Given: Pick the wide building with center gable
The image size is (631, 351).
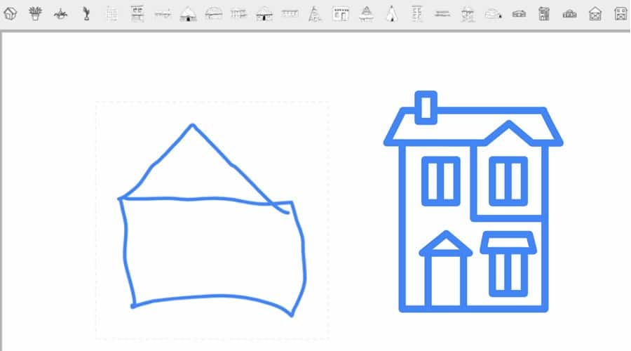Looking at the screenshot, I should click(569, 15).
